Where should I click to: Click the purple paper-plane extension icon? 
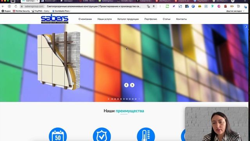[174, 6]
